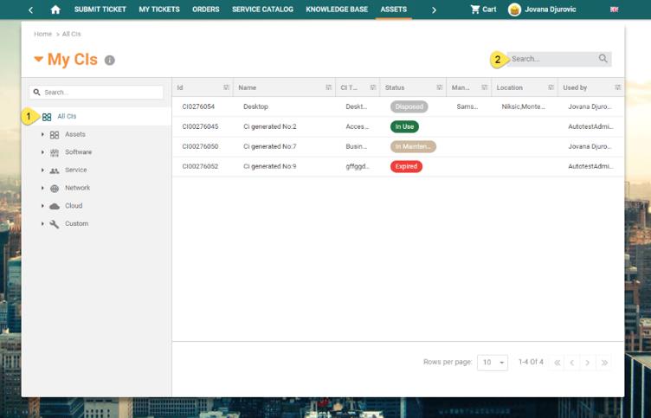Click the Home breadcrumb link
651x418 pixels.
(x=42, y=34)
